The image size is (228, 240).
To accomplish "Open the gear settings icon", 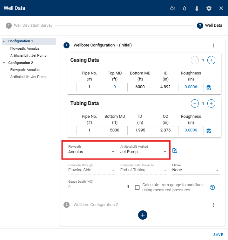I will (x=209, y=8).
